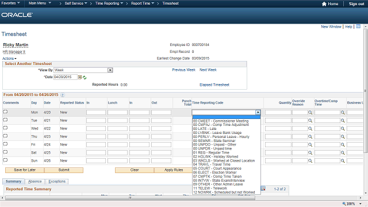368x207 pixels.
Task: Switch to the Exceptions tab
Action: pos(57,182)
